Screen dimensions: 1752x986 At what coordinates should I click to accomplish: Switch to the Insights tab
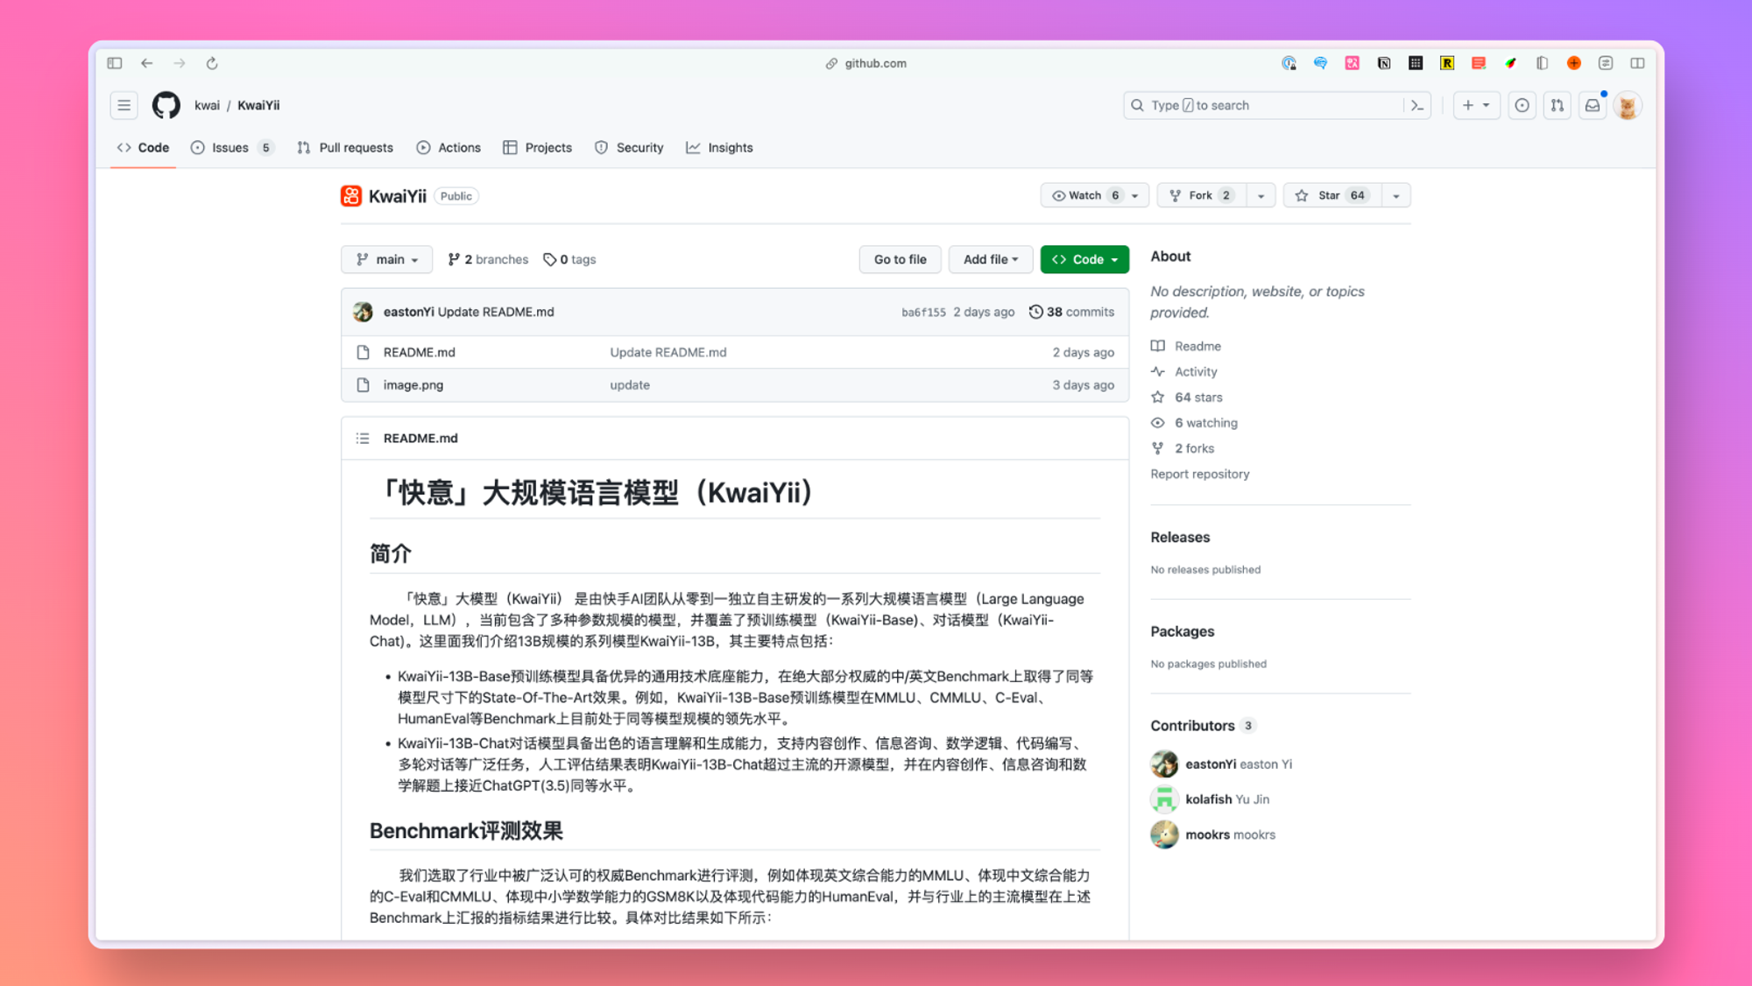719,147
